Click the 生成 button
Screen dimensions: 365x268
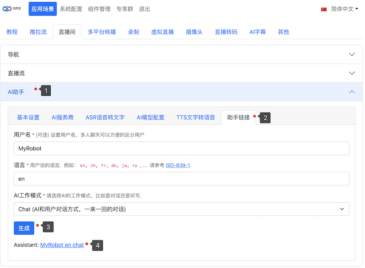(24, 228)
